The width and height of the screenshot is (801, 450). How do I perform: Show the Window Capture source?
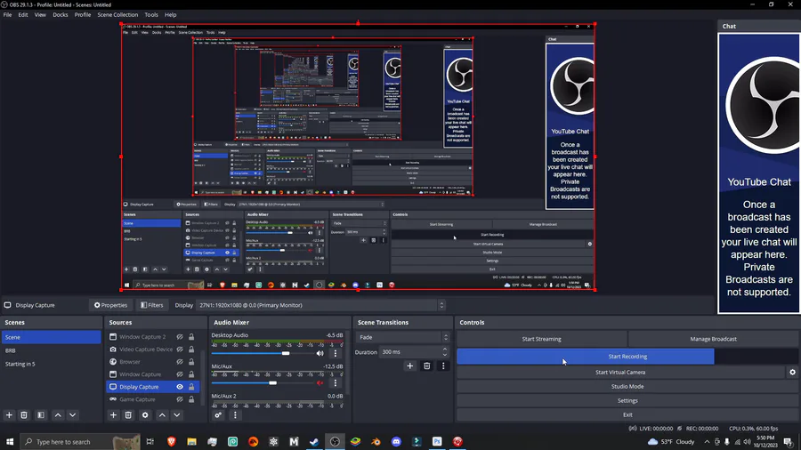point(180,374)
